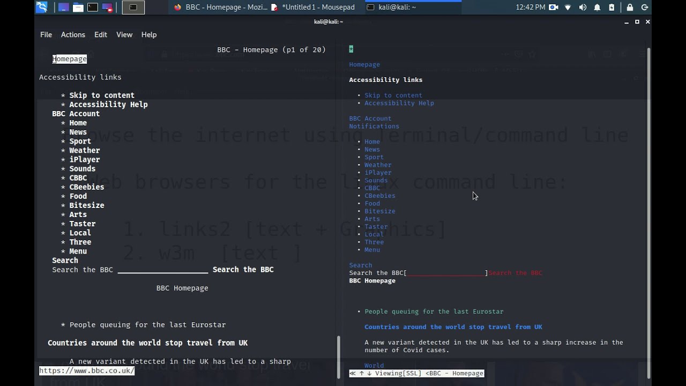Click the screen recording camera tray icon
Screen dimensions: 686x386
[554, 7]
